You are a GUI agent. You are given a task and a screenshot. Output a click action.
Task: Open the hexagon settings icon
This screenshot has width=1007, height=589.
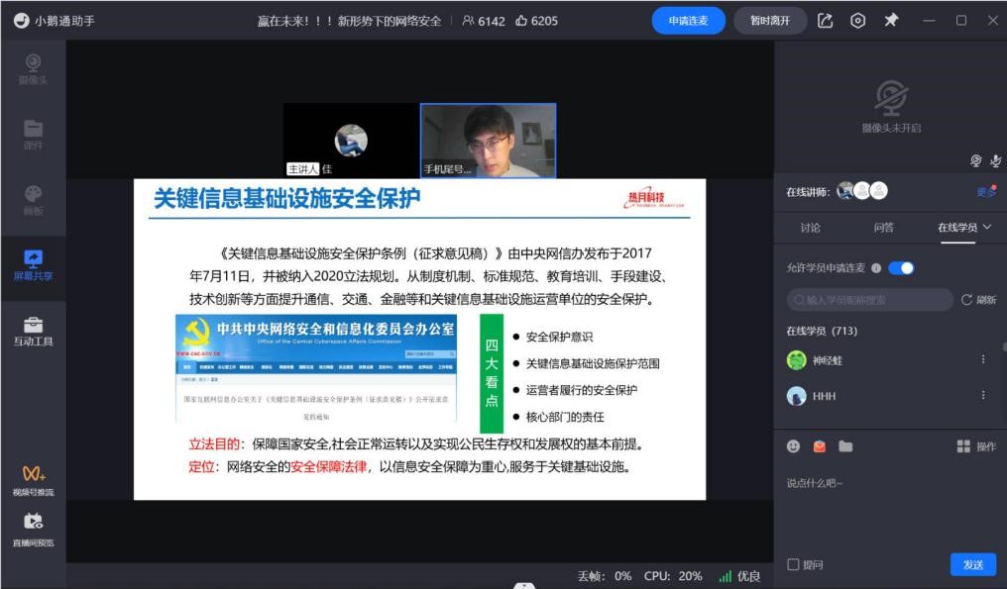pos(858,21)
